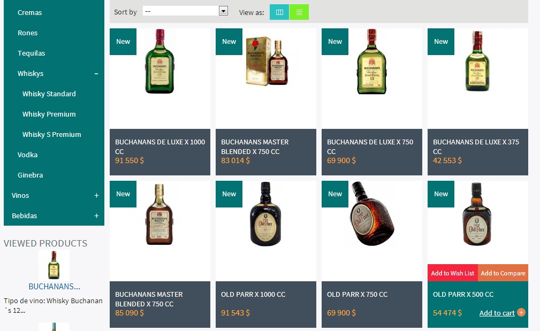Image resolution: width=540 pixels, height=331 pixels.
Task: Click the Viewed Products heading
Action: [45, 243]
